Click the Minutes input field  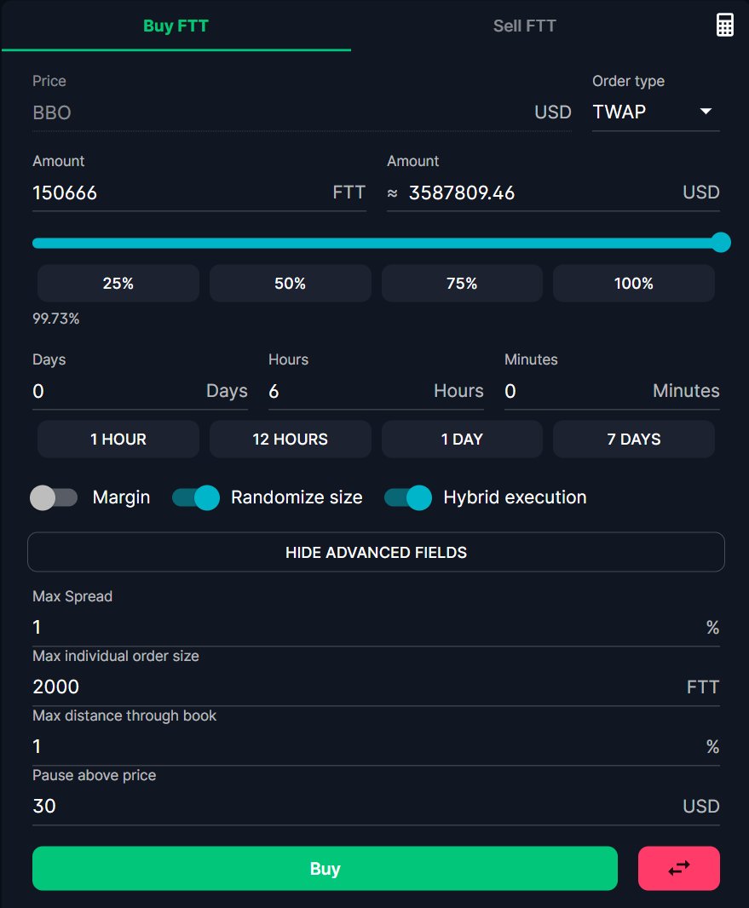tap(612, 392)
